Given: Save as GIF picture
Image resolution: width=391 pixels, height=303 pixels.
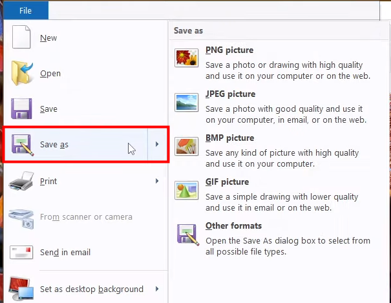Looking at the screenshot, I should (x=279, y=194).
